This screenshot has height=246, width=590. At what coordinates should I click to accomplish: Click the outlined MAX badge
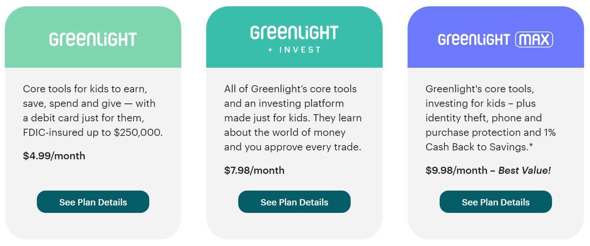534,39
